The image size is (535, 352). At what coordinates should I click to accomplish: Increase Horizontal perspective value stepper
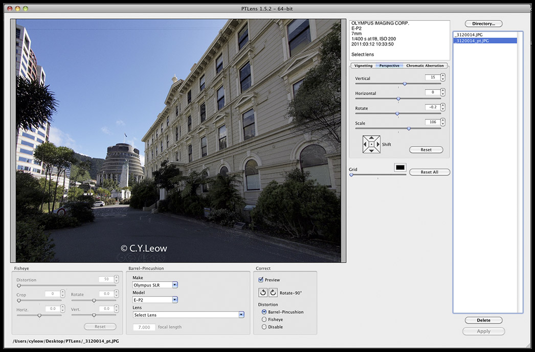tap(442, 90)
